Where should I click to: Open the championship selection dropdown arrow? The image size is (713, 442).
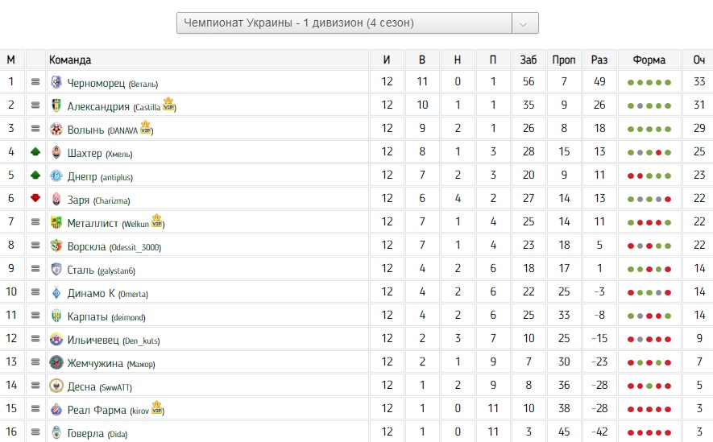pyautogui.click(x=524, y=23)
